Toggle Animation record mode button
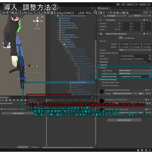 click(6, 100)
